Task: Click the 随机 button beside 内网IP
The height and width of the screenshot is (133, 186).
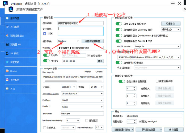Action: [100, 61]
